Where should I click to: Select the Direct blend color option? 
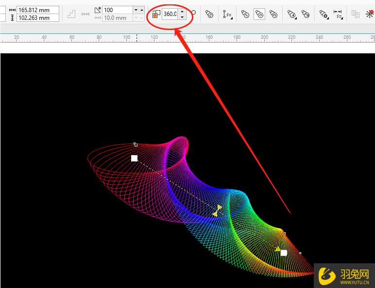tap(245, 15)
